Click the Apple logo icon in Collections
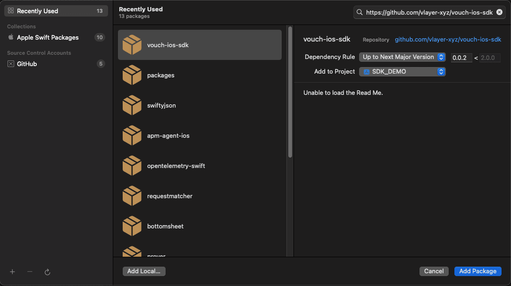 pyautogui.click(x=11, y=37)
